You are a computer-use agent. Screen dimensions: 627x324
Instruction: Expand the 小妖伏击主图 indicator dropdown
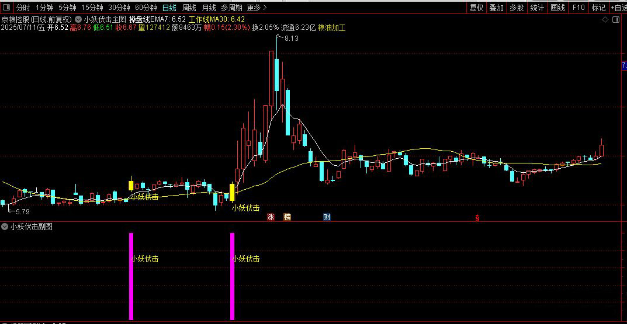coord(79,19)
